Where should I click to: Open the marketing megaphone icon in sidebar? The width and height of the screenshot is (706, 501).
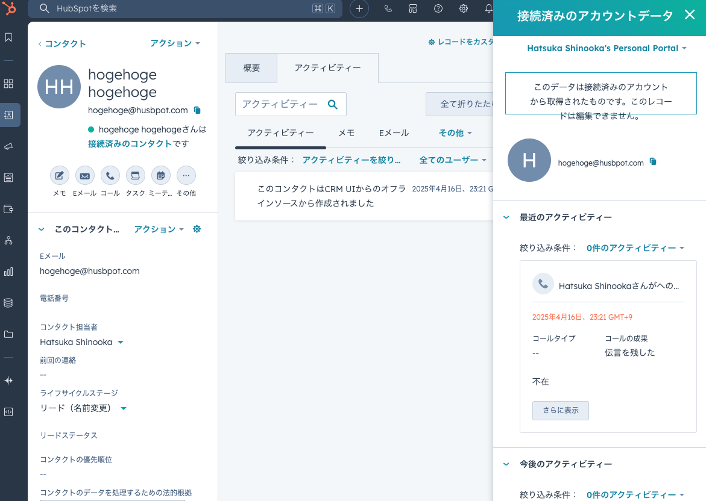pos(8,146)
